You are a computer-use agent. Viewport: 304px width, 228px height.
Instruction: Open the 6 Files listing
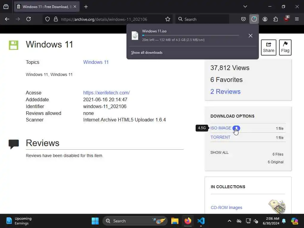[x=278, y=154]
